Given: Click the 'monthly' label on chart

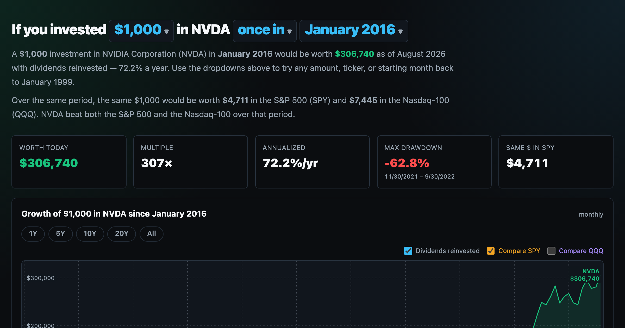Looking at the screenshot, I should click(591, 215).
